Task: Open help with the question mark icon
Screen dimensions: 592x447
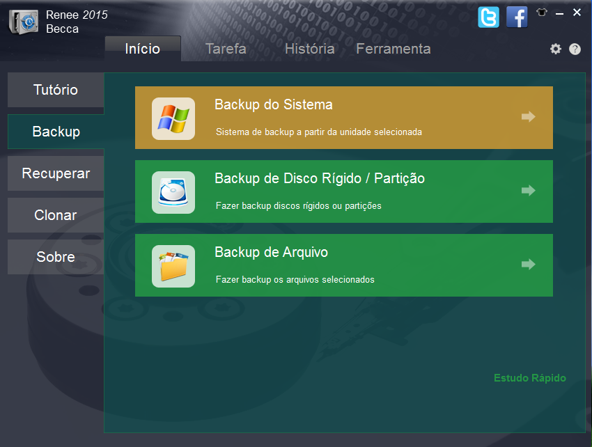Action: point(575,49)
